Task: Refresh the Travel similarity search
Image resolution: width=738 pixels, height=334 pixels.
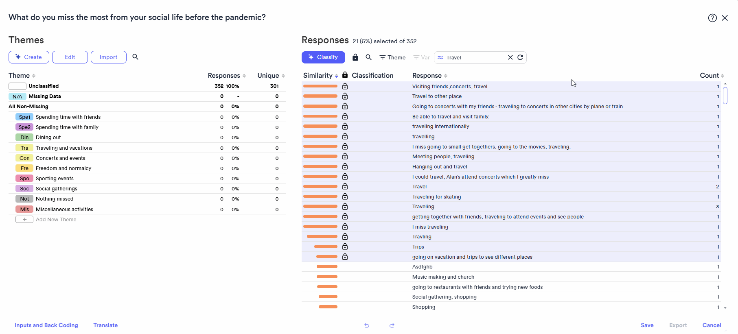Action: [520, 57]
